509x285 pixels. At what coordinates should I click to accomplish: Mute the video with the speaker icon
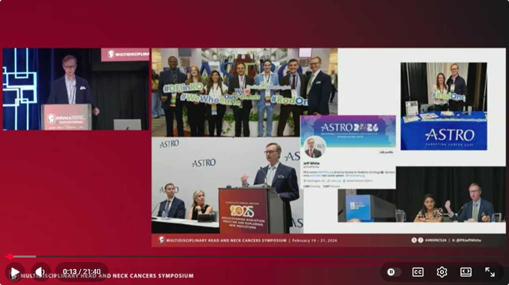[40, 272]
